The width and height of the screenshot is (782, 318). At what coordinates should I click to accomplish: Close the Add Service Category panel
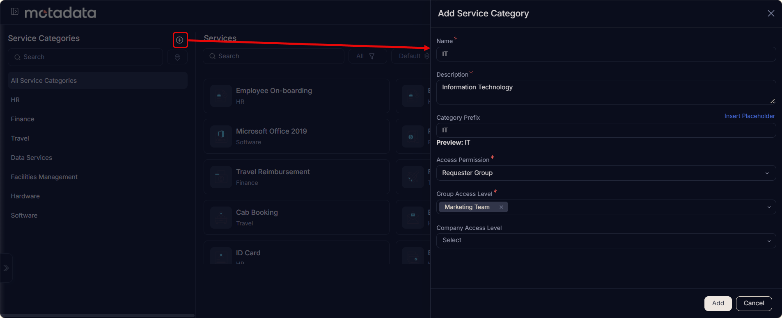point(771,14)
